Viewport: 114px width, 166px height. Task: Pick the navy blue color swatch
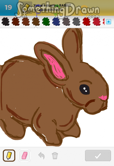pos(56,22)
